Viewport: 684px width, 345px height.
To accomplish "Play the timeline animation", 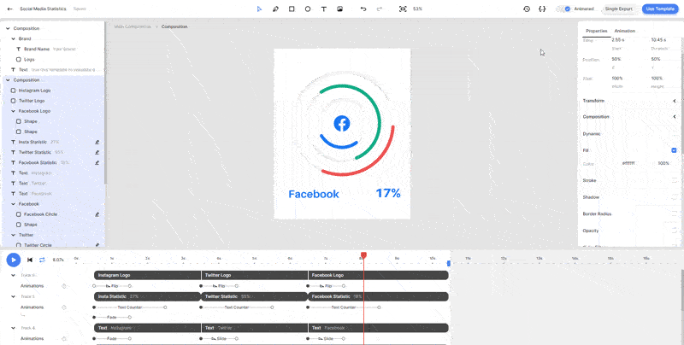I will point(14,260).
